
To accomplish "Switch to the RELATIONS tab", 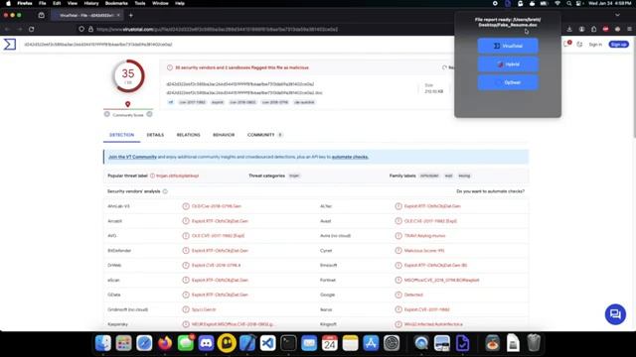I will 188,135.
